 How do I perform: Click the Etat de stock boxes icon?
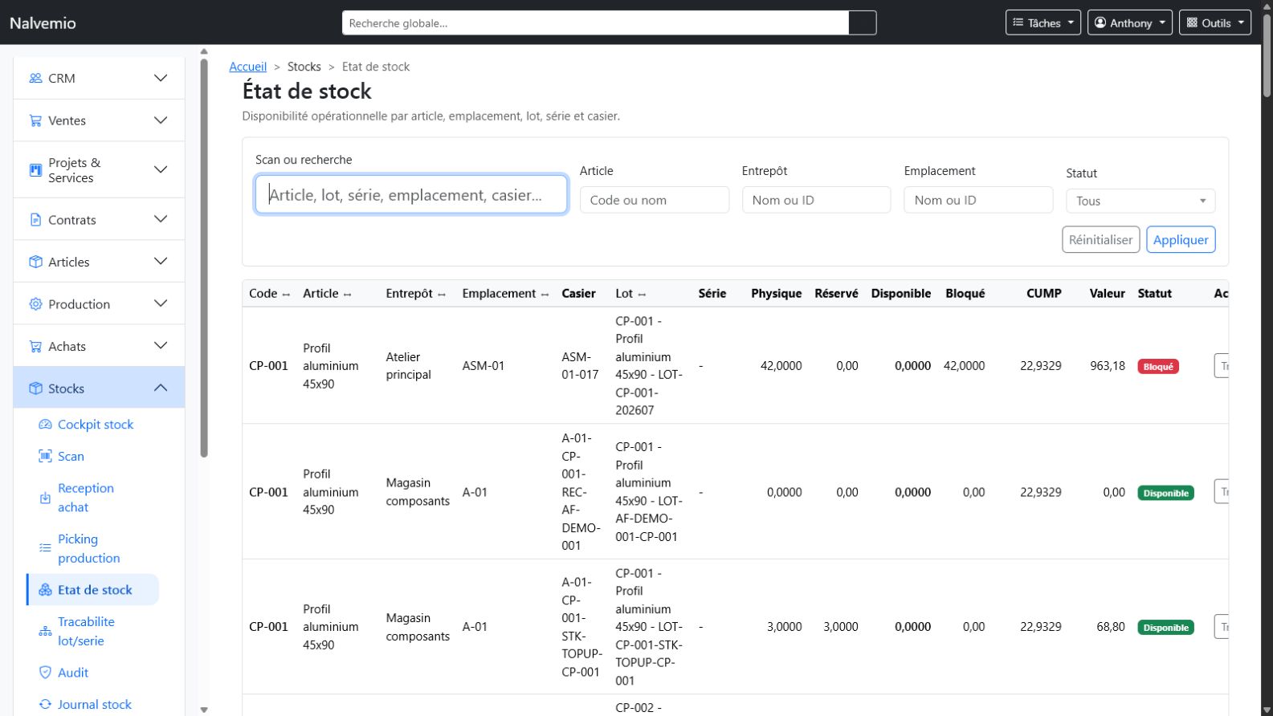tap(45, 590)
